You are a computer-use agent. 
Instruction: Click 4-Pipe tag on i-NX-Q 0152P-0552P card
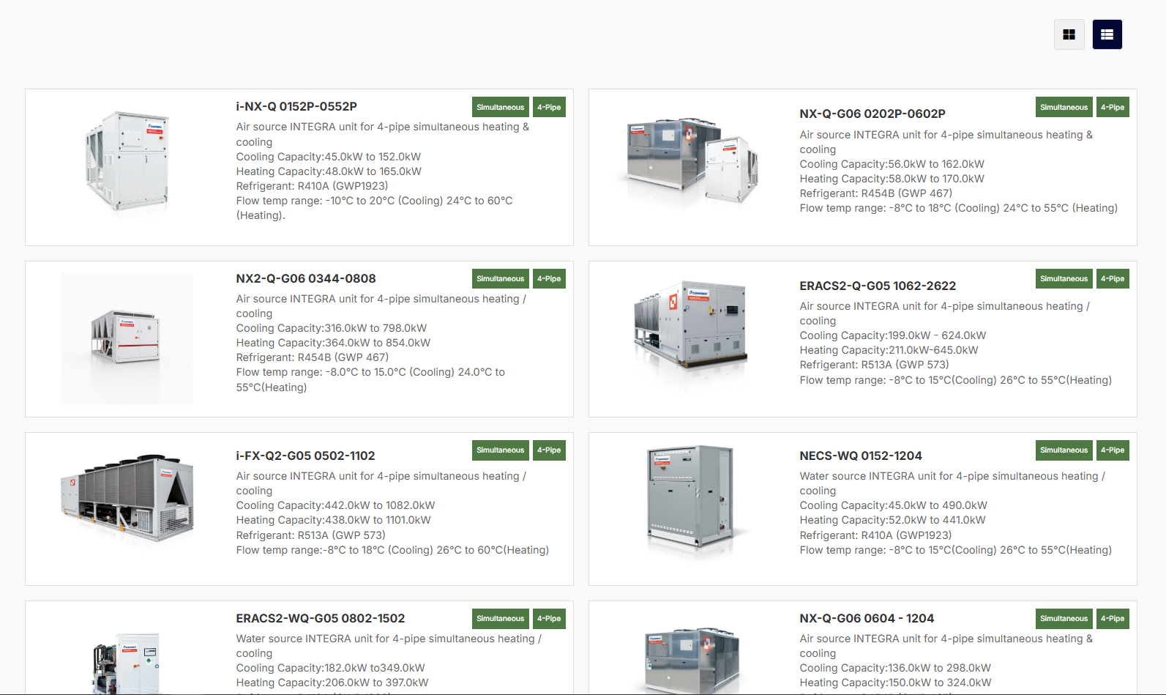pos(549,107)
